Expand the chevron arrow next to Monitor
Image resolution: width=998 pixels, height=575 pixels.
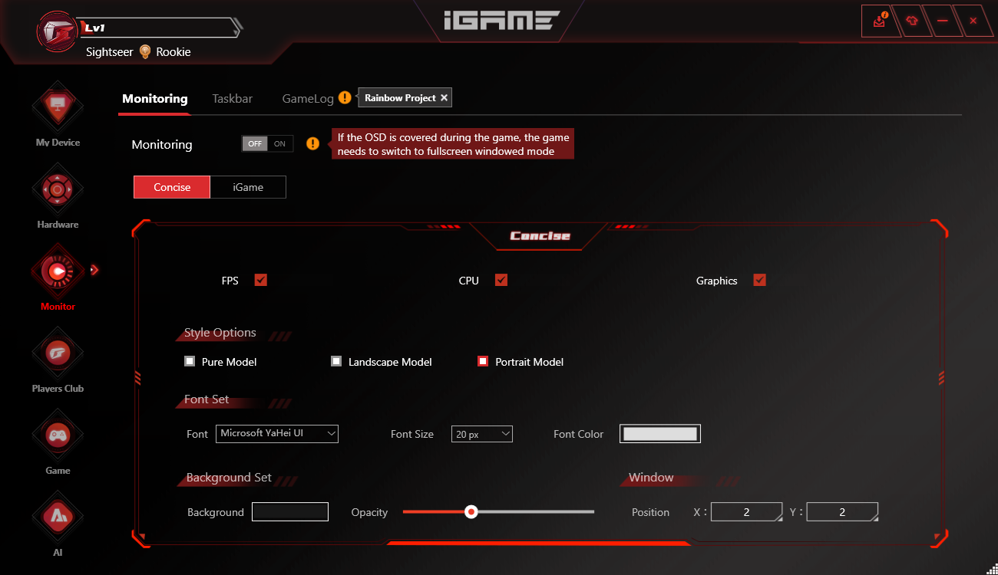tap(94, 270)
